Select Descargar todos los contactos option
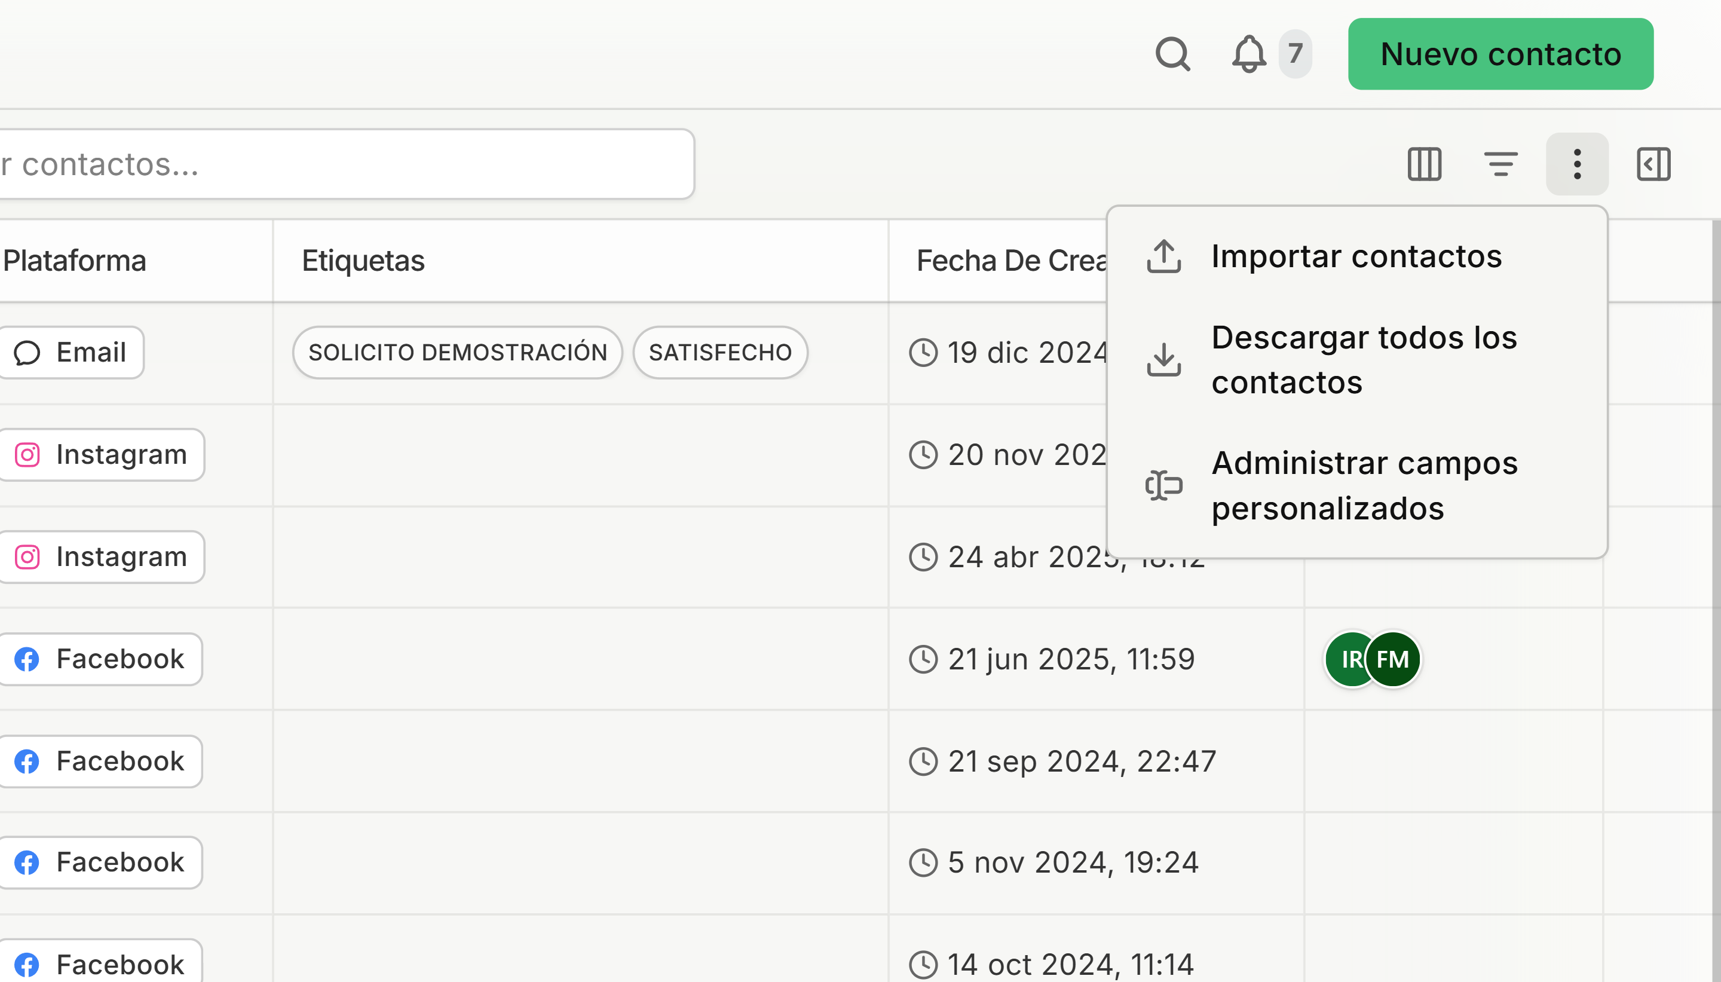Image resolution: width=1721 pixels, height=982 pixels. [x=1364, y=359]
